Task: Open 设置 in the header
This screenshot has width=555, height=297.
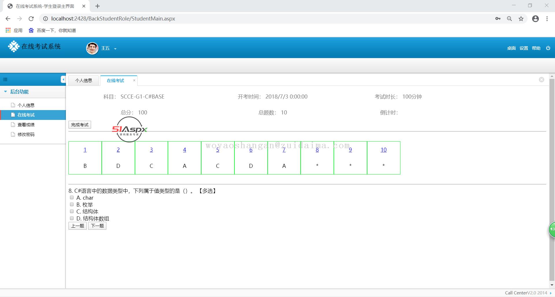Action: click(x=524, y=48)
